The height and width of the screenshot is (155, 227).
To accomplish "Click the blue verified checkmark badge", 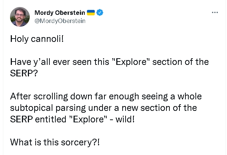I will coord(100,13).
